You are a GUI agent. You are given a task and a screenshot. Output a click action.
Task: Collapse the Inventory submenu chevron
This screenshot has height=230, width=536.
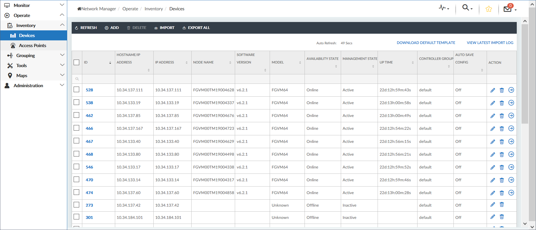62,25
